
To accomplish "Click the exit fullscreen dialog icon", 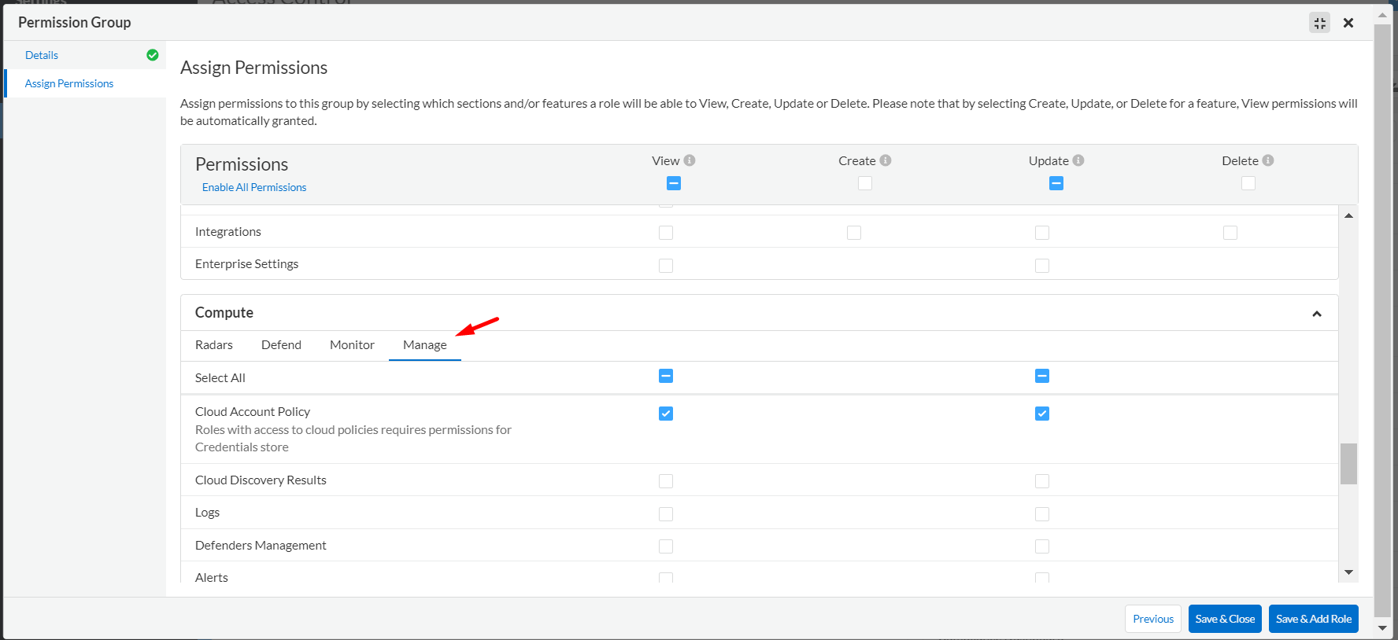I will click(1320, 23).
